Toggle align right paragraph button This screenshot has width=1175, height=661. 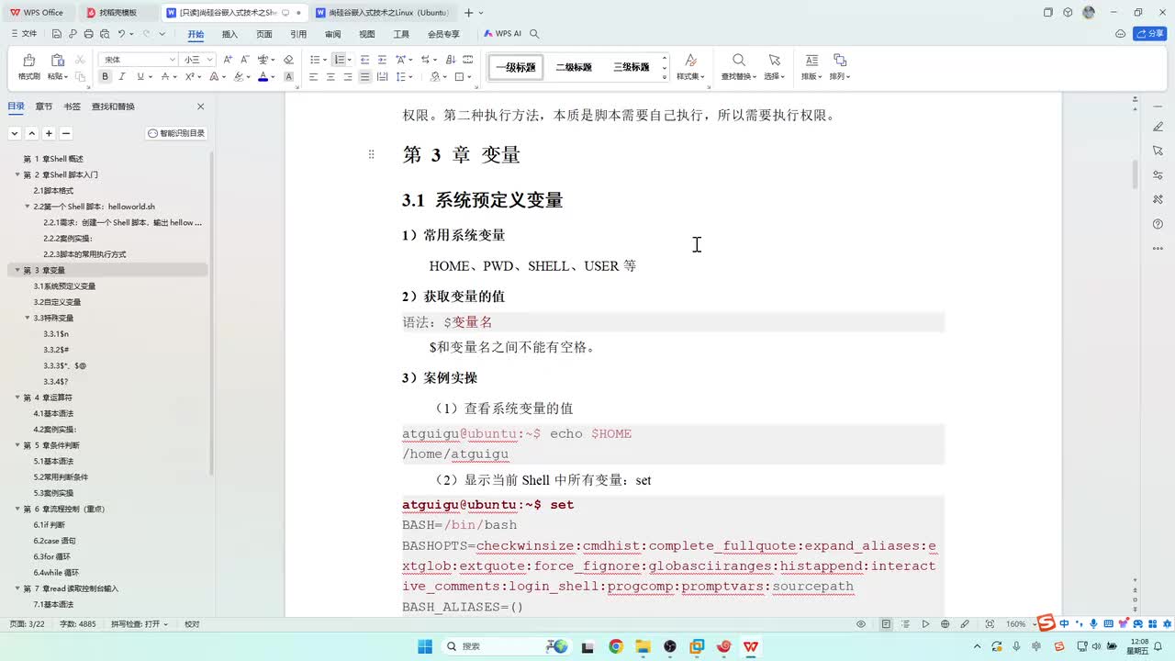tap(348, 77)
